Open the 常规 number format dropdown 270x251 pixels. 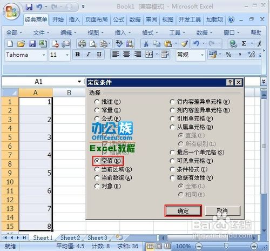[202, 55]
